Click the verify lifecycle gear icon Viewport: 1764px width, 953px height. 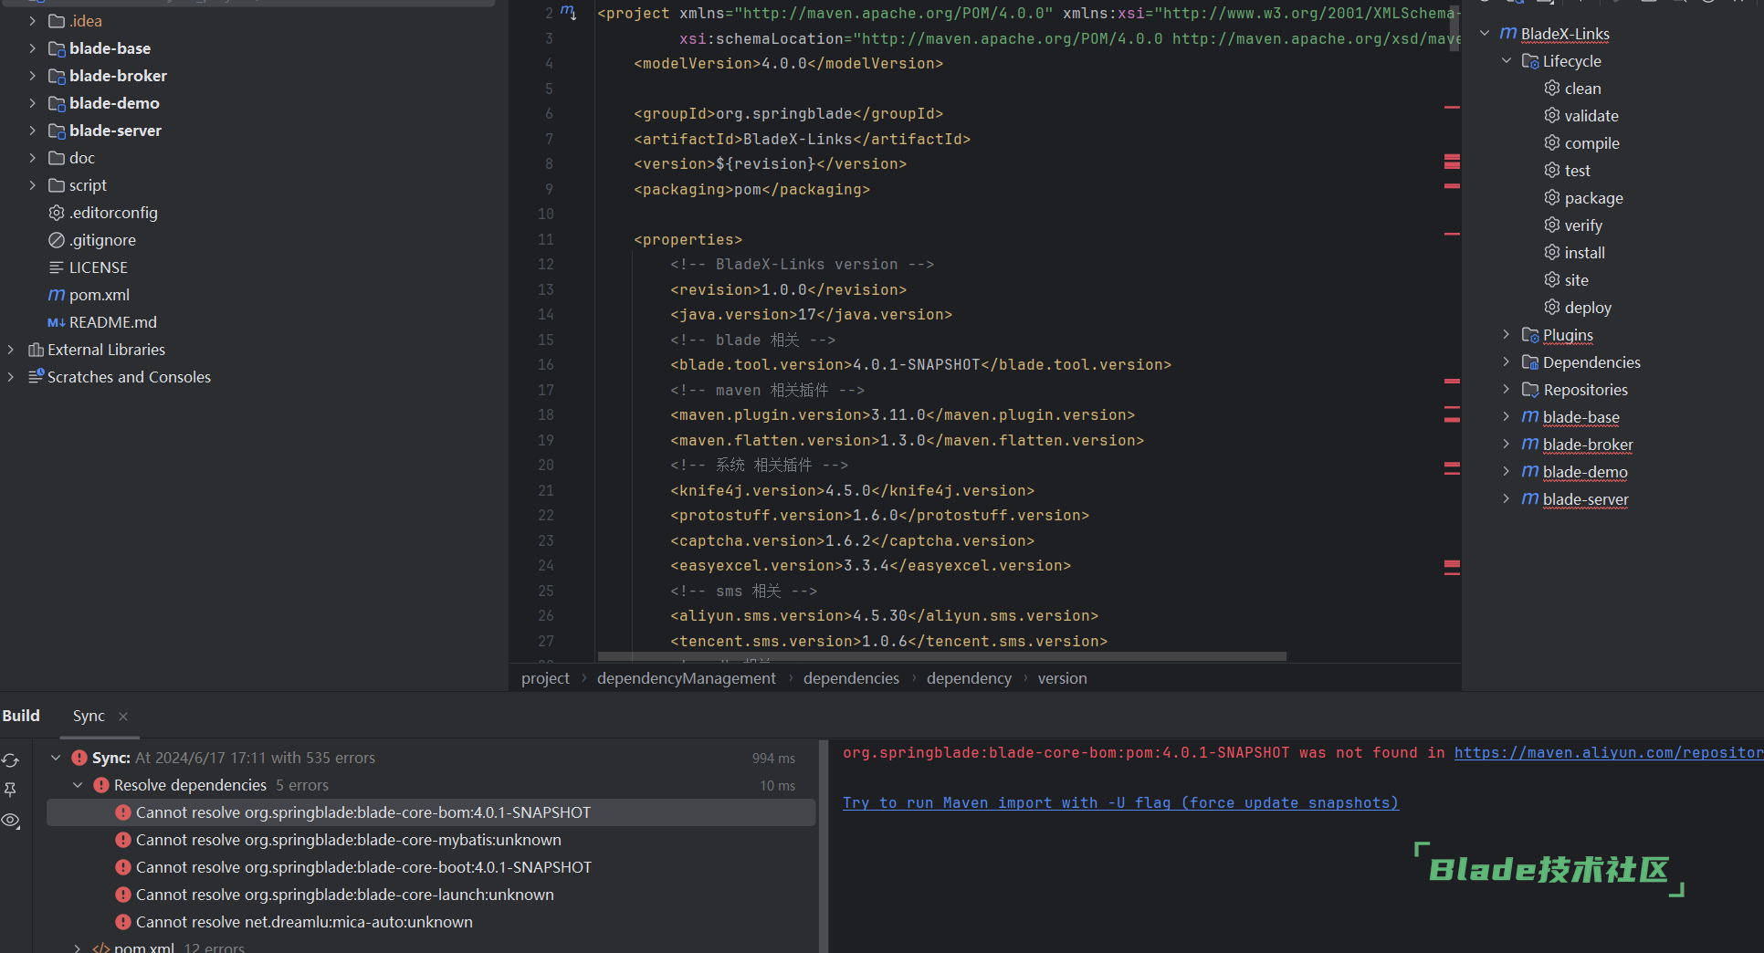tap(1551, 225)
